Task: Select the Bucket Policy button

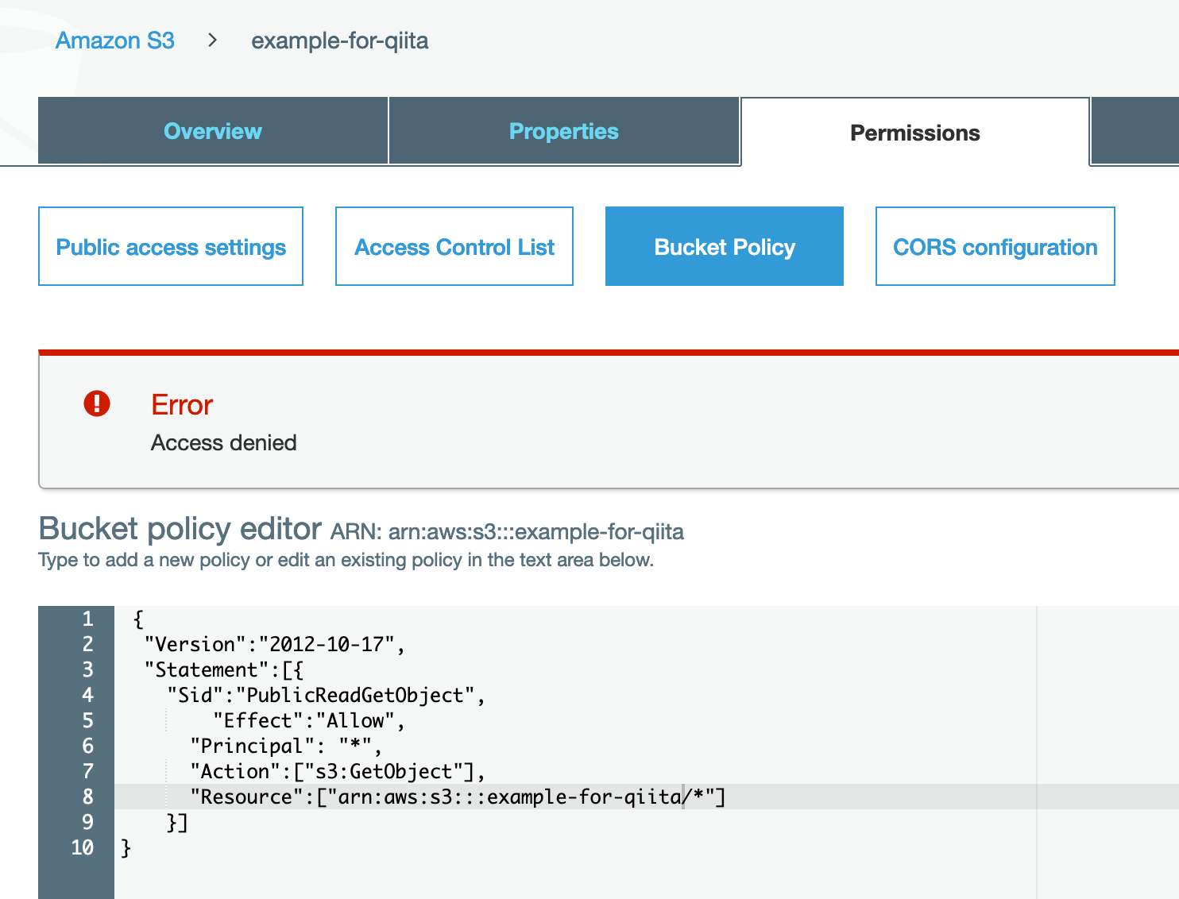Action: 725,246
